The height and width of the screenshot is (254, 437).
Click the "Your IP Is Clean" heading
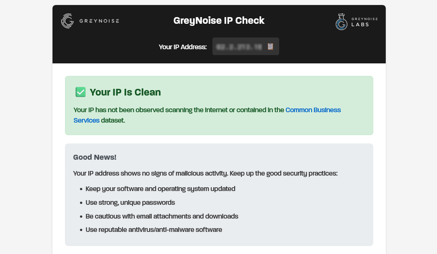click(125, 92)
